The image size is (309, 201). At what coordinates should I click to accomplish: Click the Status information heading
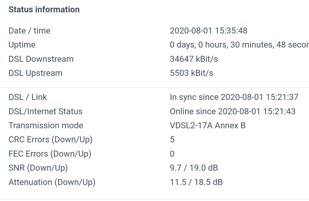(44, 9)
